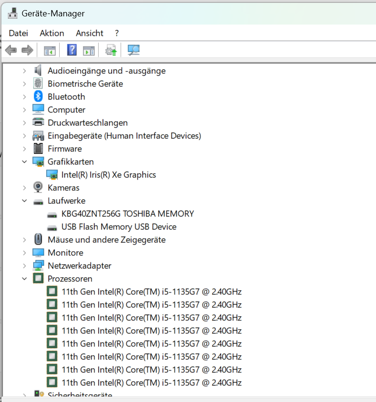Click the fingerprint icon for Biometrische Geräte
This screenshot has height=402, width=376.
coord(38,83)
